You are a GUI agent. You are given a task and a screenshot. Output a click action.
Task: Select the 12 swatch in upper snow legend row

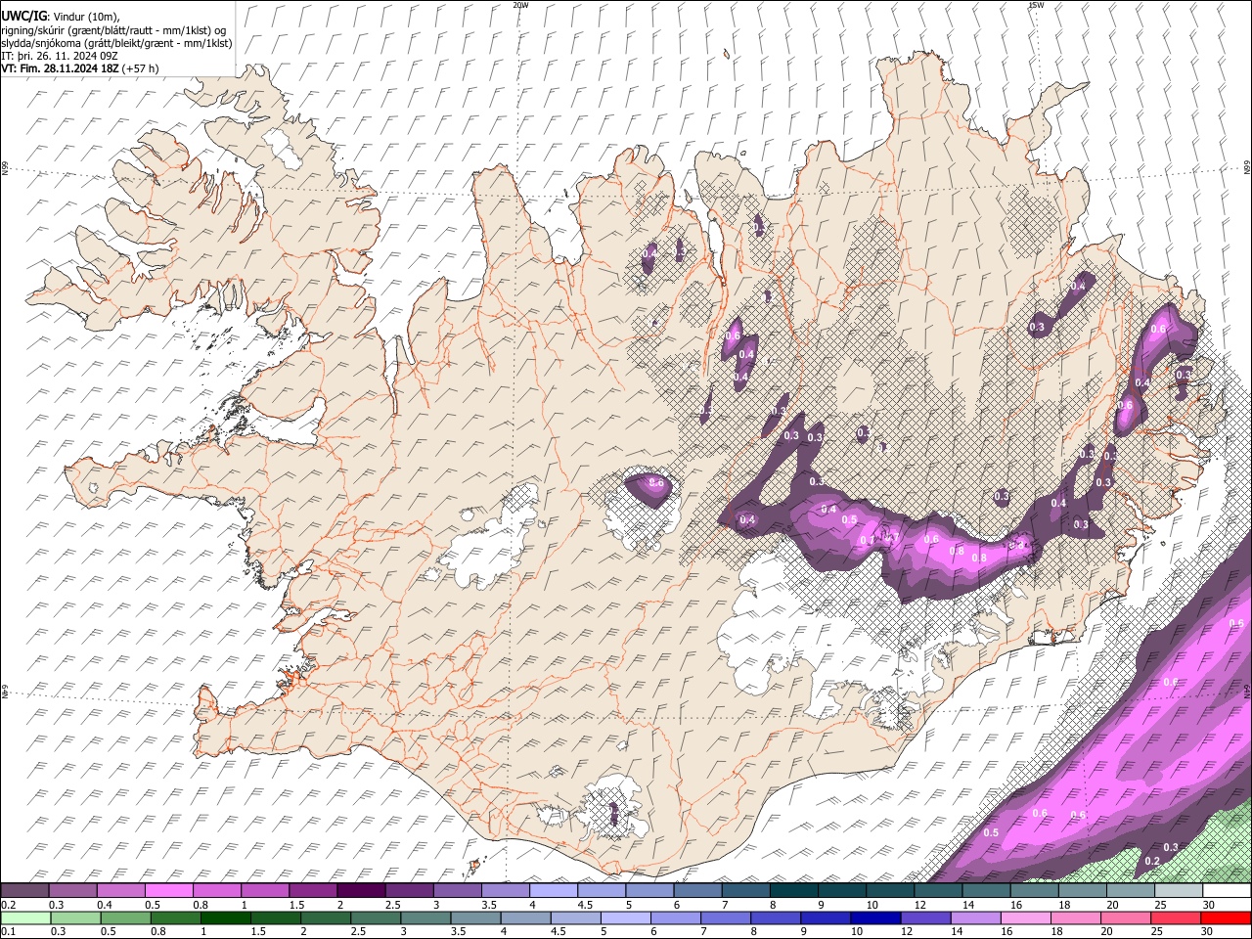pyautogui.click(x=937, y=890)
